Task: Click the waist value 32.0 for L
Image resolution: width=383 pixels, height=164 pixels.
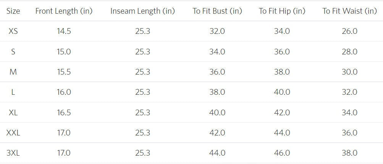Action: (x=349, y=92)
